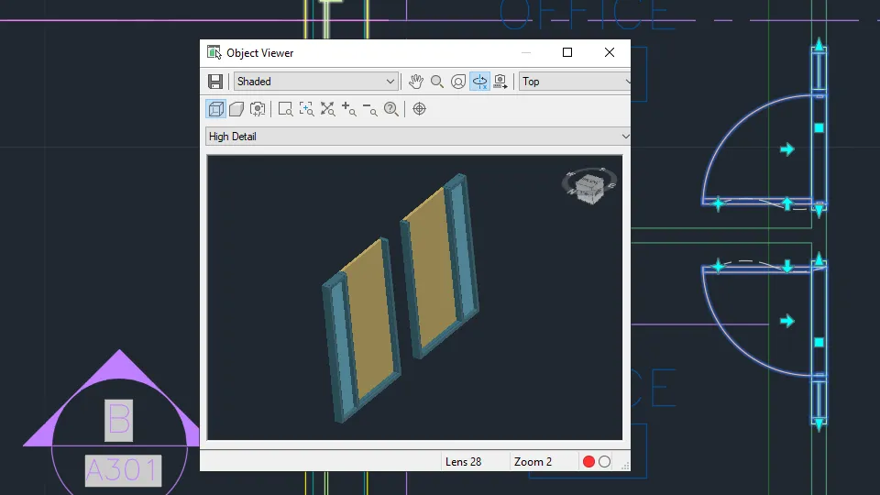Image resolution: width=880 pixels, height=495 pixels.
Task: Select the Pan hand tool
Action: (416, 82)
